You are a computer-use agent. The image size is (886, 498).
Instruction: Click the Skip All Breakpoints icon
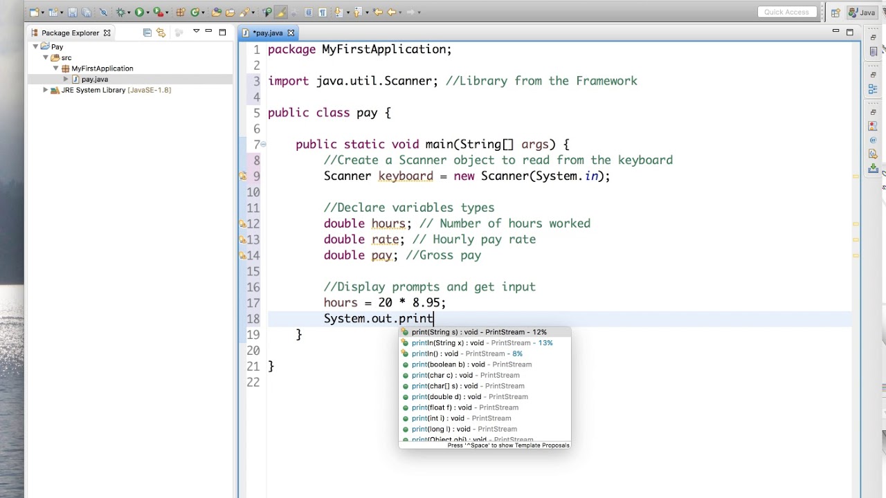point(103,12)
